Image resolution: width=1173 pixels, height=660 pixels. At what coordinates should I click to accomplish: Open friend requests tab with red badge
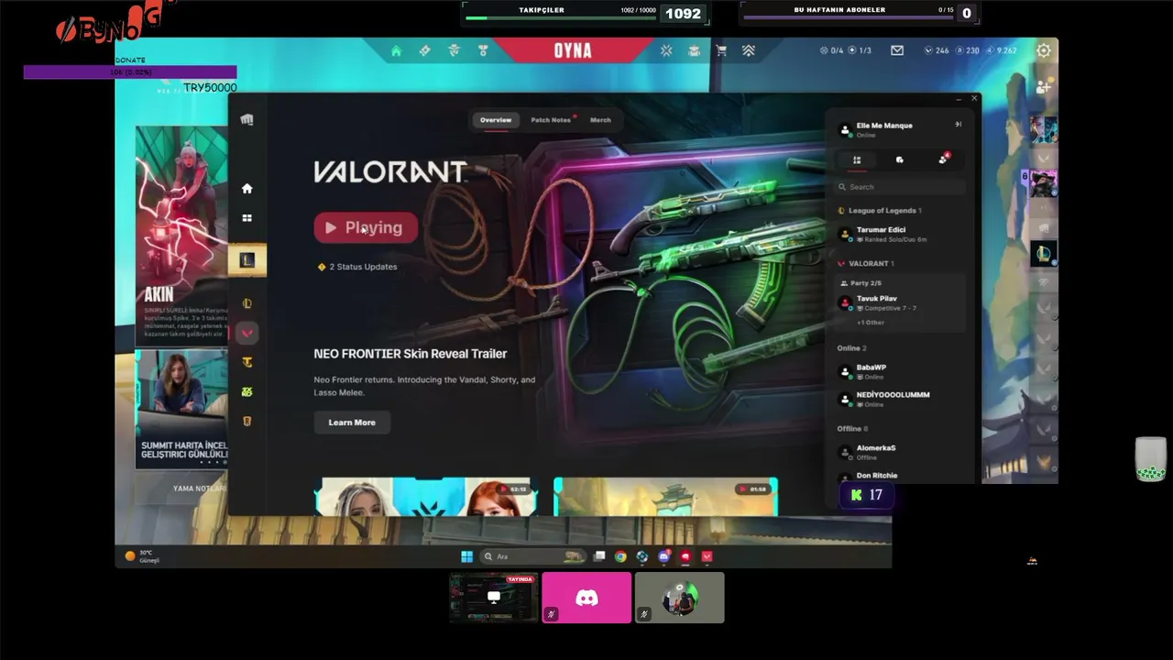click(x=943, y=159)
